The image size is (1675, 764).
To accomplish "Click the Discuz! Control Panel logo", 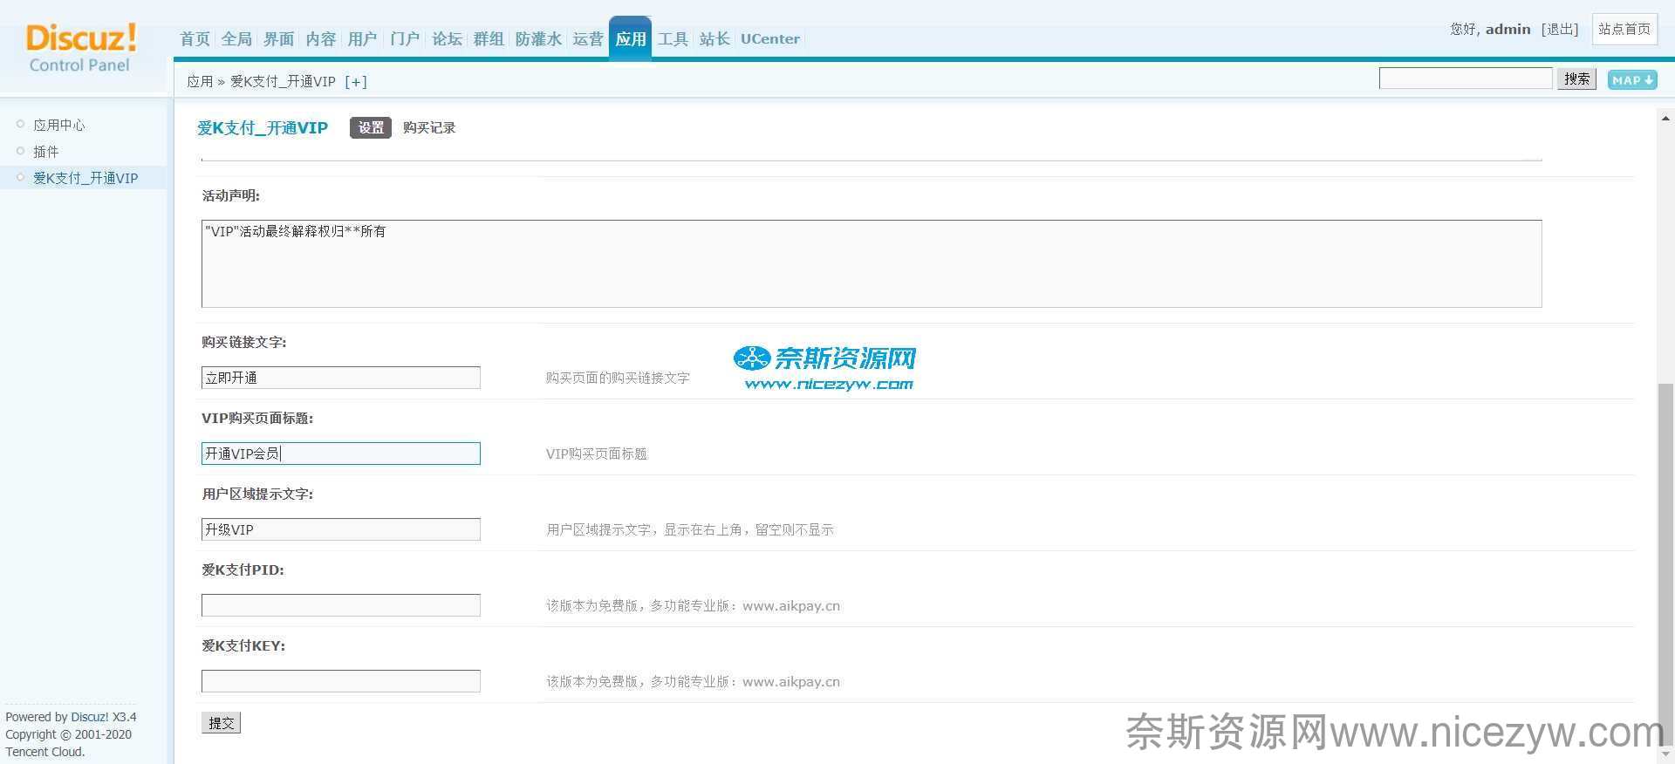I will pos(80,48).
